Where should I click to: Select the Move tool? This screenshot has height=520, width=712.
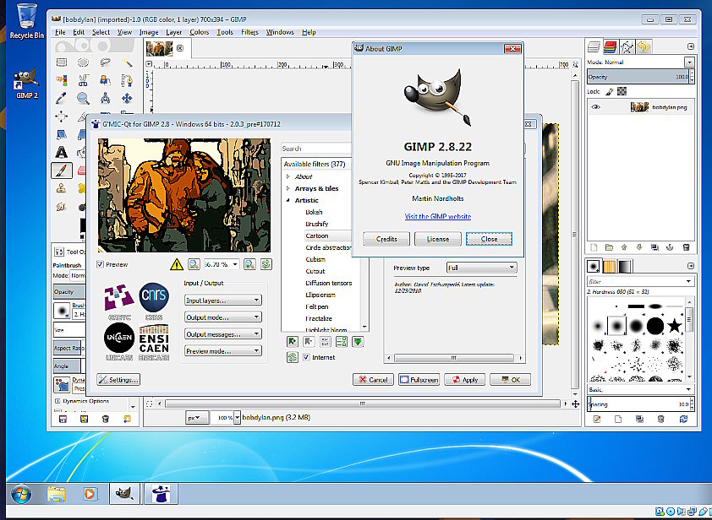pos(128,99)
